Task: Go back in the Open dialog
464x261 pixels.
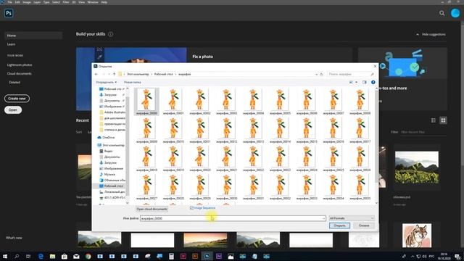Action: click(x=96, y=74)
